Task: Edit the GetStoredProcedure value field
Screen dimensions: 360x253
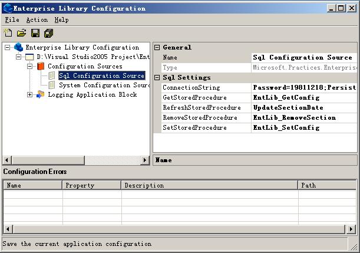Action: point(303,97)
